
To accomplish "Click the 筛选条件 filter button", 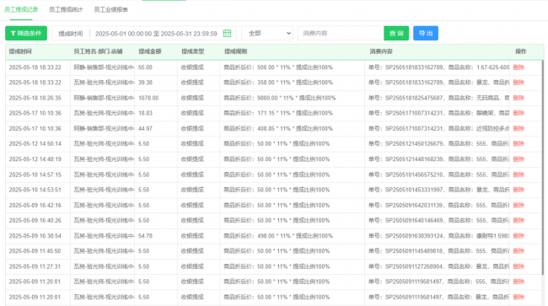I will 26,33.
